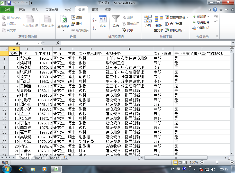Open the 创建组 (Group) dropdown arrow

tap(208, 17)
